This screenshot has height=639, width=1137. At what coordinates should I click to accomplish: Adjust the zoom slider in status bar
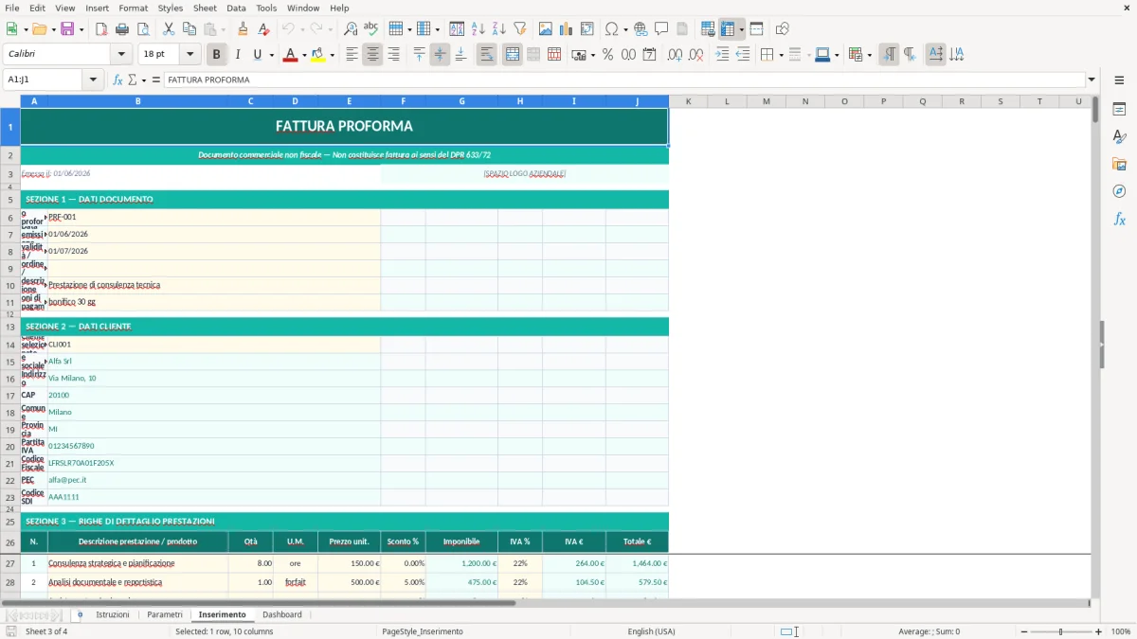(x=1060, y=631)
